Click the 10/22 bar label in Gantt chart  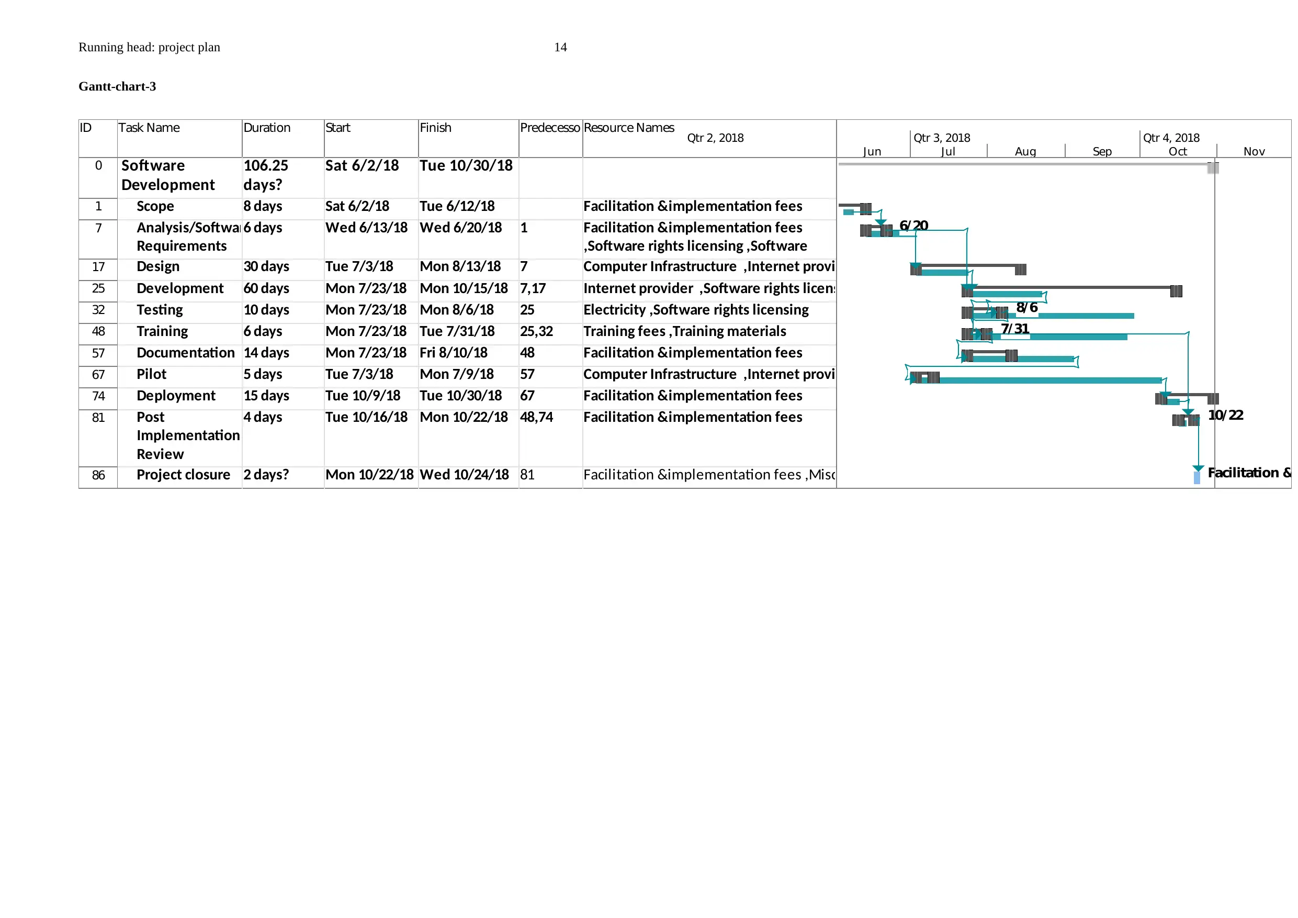pos(1226,415)
